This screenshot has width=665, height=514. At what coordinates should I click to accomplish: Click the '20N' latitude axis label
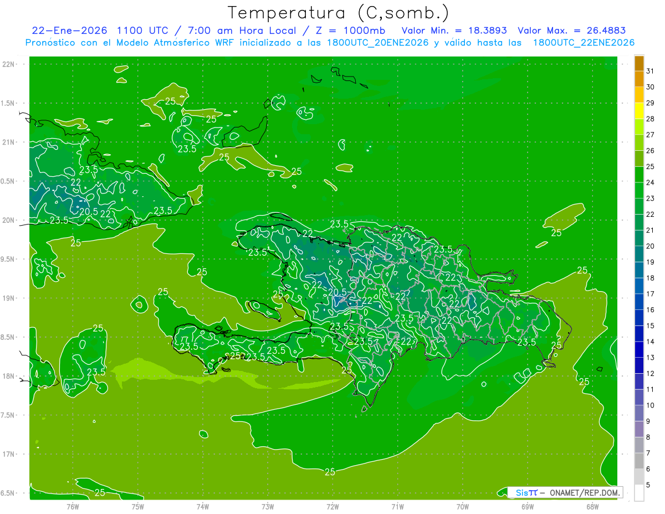pos(9,220)
